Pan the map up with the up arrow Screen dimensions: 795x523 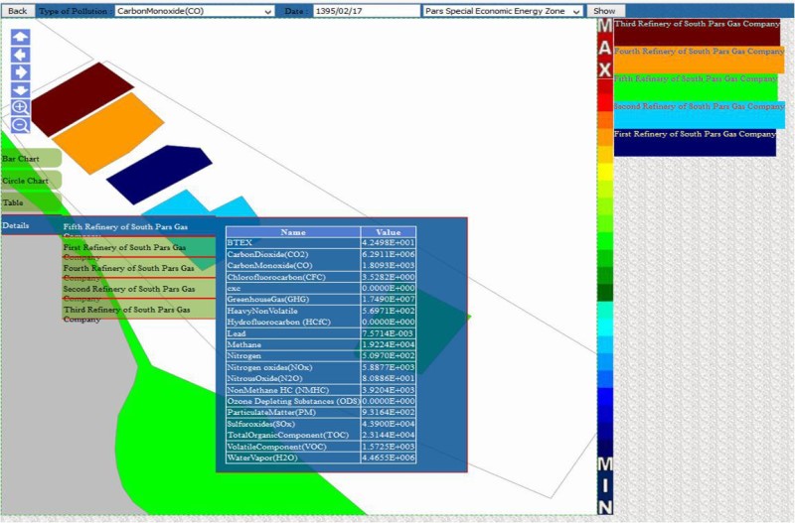(x=20, y=37)
